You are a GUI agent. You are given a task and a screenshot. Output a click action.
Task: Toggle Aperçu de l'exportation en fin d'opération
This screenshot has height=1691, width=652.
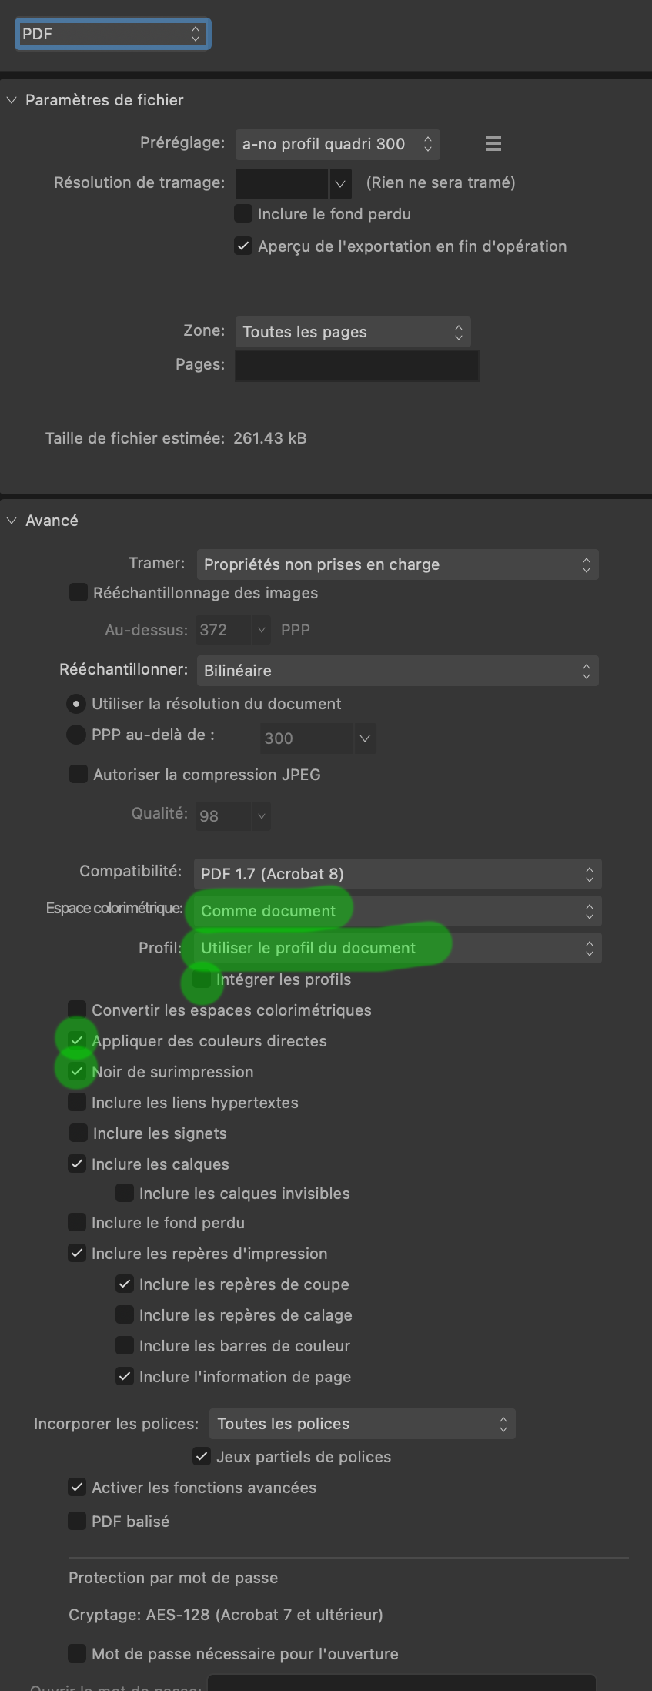(243, 246)
